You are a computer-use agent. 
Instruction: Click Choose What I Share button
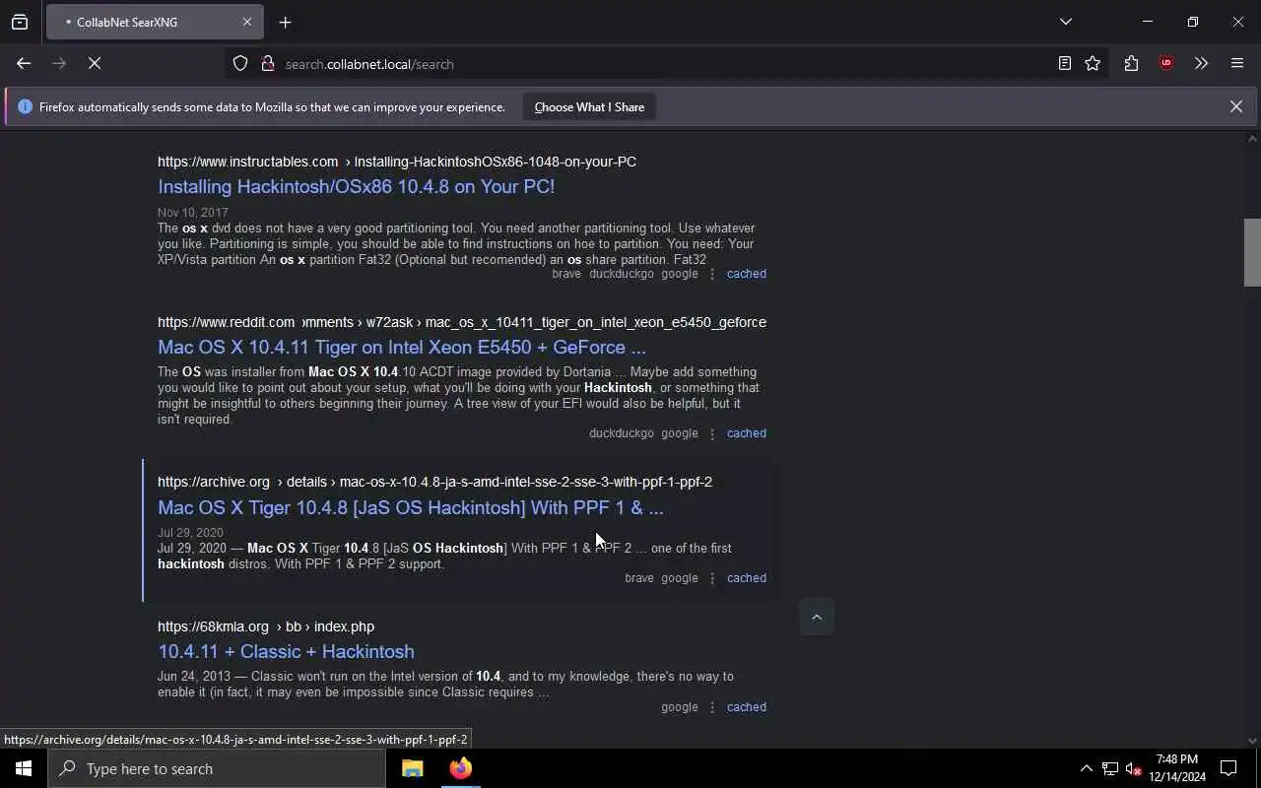[589, 106]
